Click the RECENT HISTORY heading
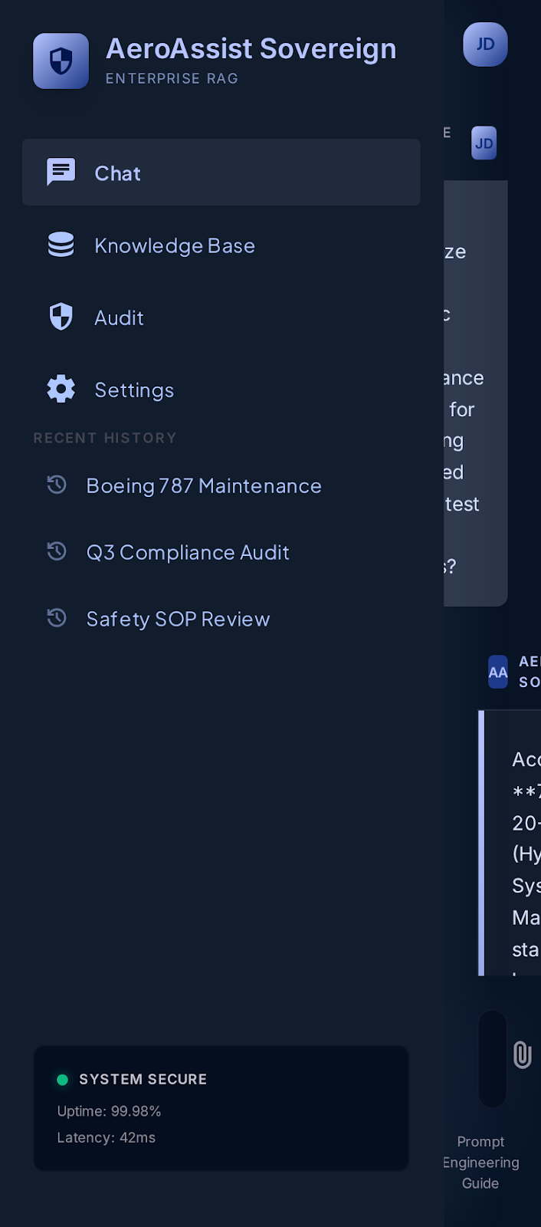Image resolution: width=541 pixels, height=1227 pixels. (105, 438)
